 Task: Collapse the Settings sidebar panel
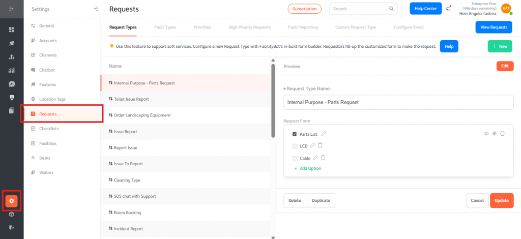coord(96,9)
